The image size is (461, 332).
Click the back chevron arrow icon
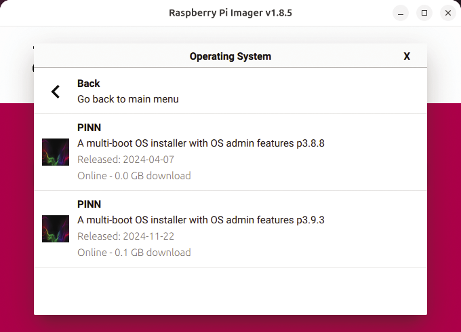(56, 92)
